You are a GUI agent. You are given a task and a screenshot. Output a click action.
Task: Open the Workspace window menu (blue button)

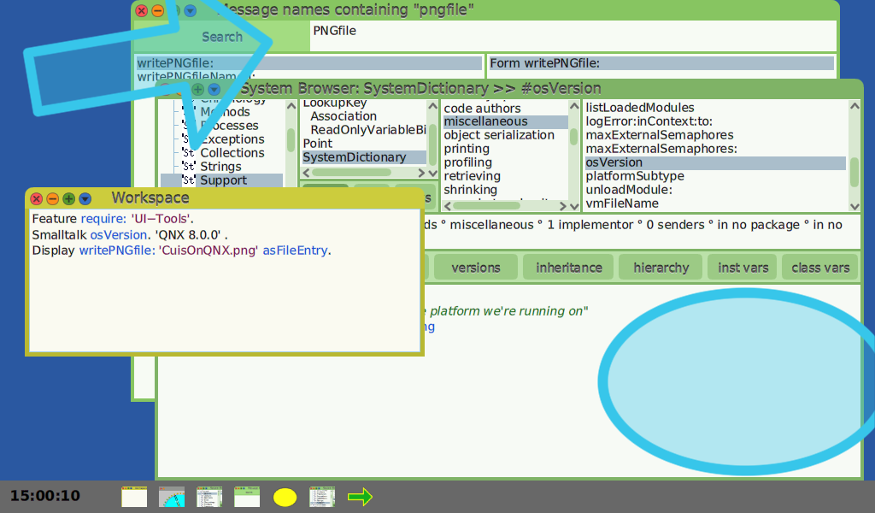85,198
